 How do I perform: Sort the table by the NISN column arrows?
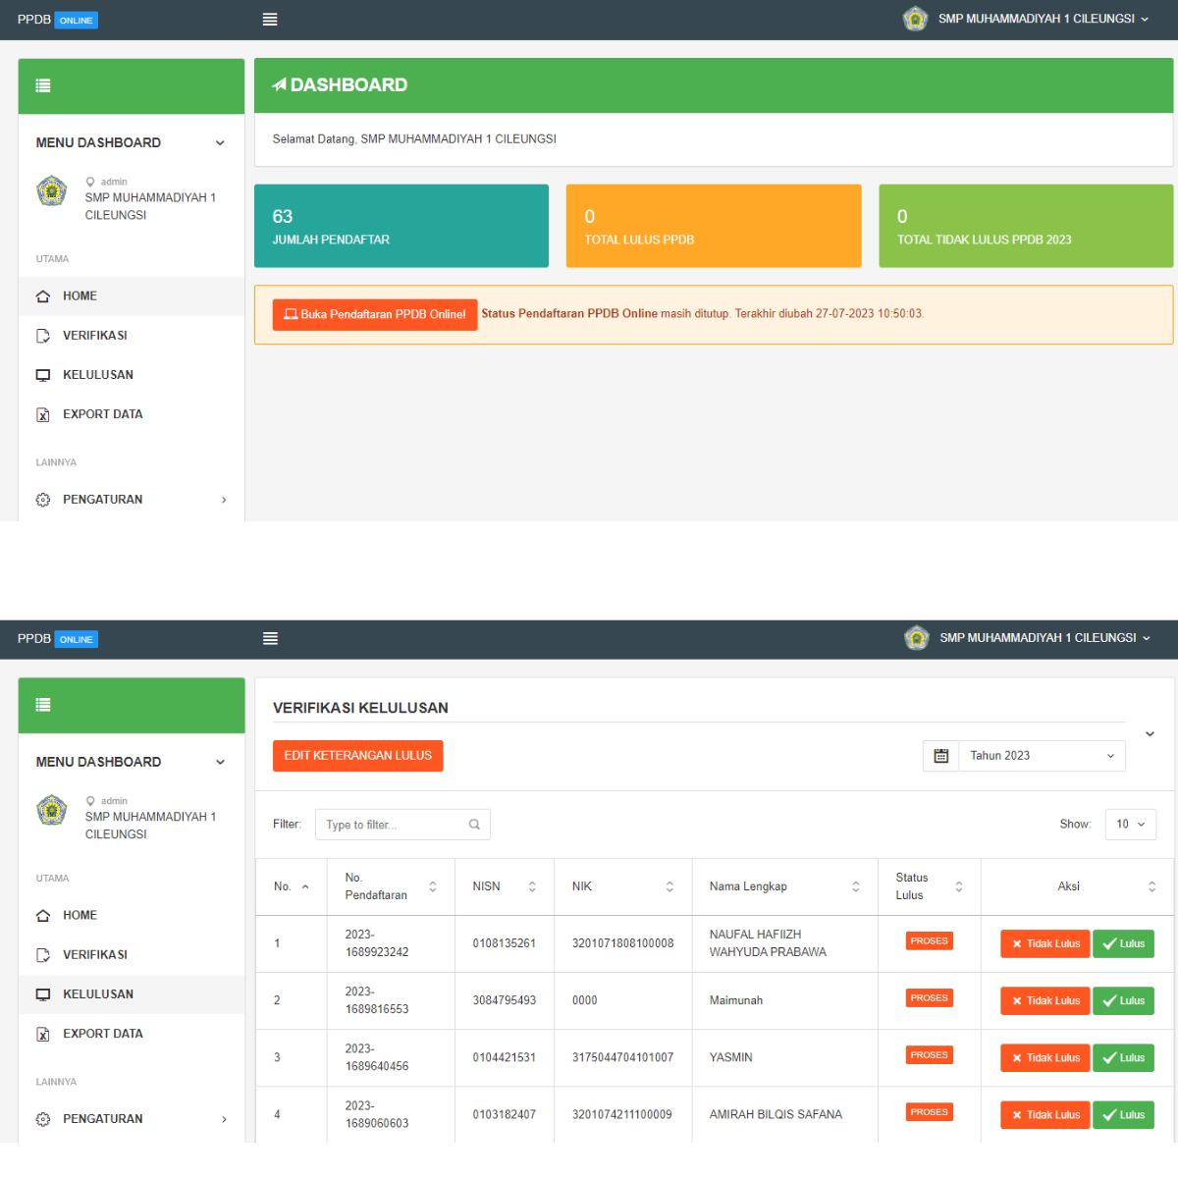pyautogui.click(x=532, y=886)
